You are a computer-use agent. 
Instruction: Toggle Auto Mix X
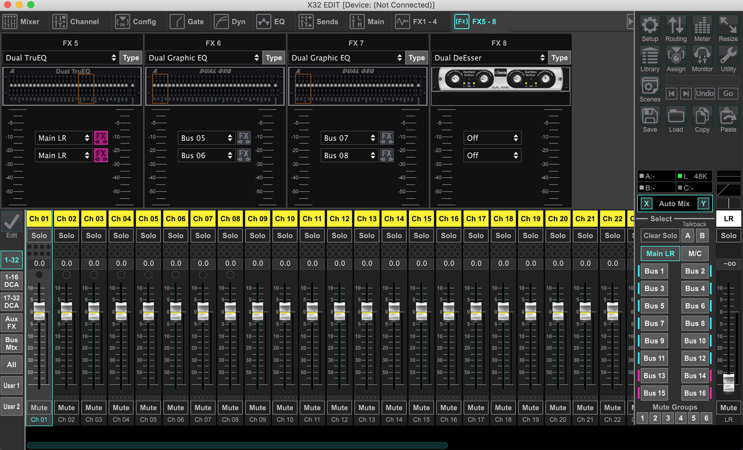point(647,203)
